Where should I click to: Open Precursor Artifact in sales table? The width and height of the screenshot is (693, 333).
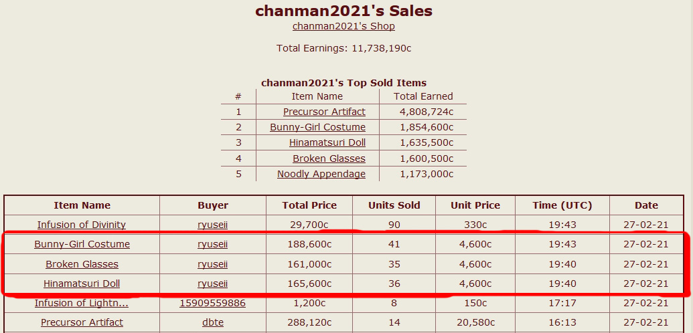(82, 322)
